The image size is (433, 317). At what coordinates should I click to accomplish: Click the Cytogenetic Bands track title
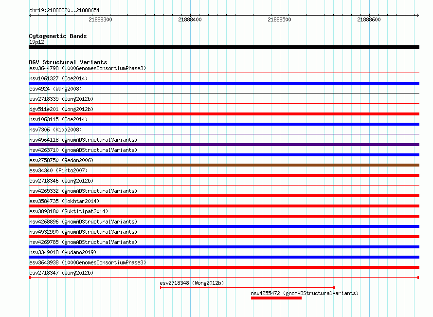click(58, 36)
